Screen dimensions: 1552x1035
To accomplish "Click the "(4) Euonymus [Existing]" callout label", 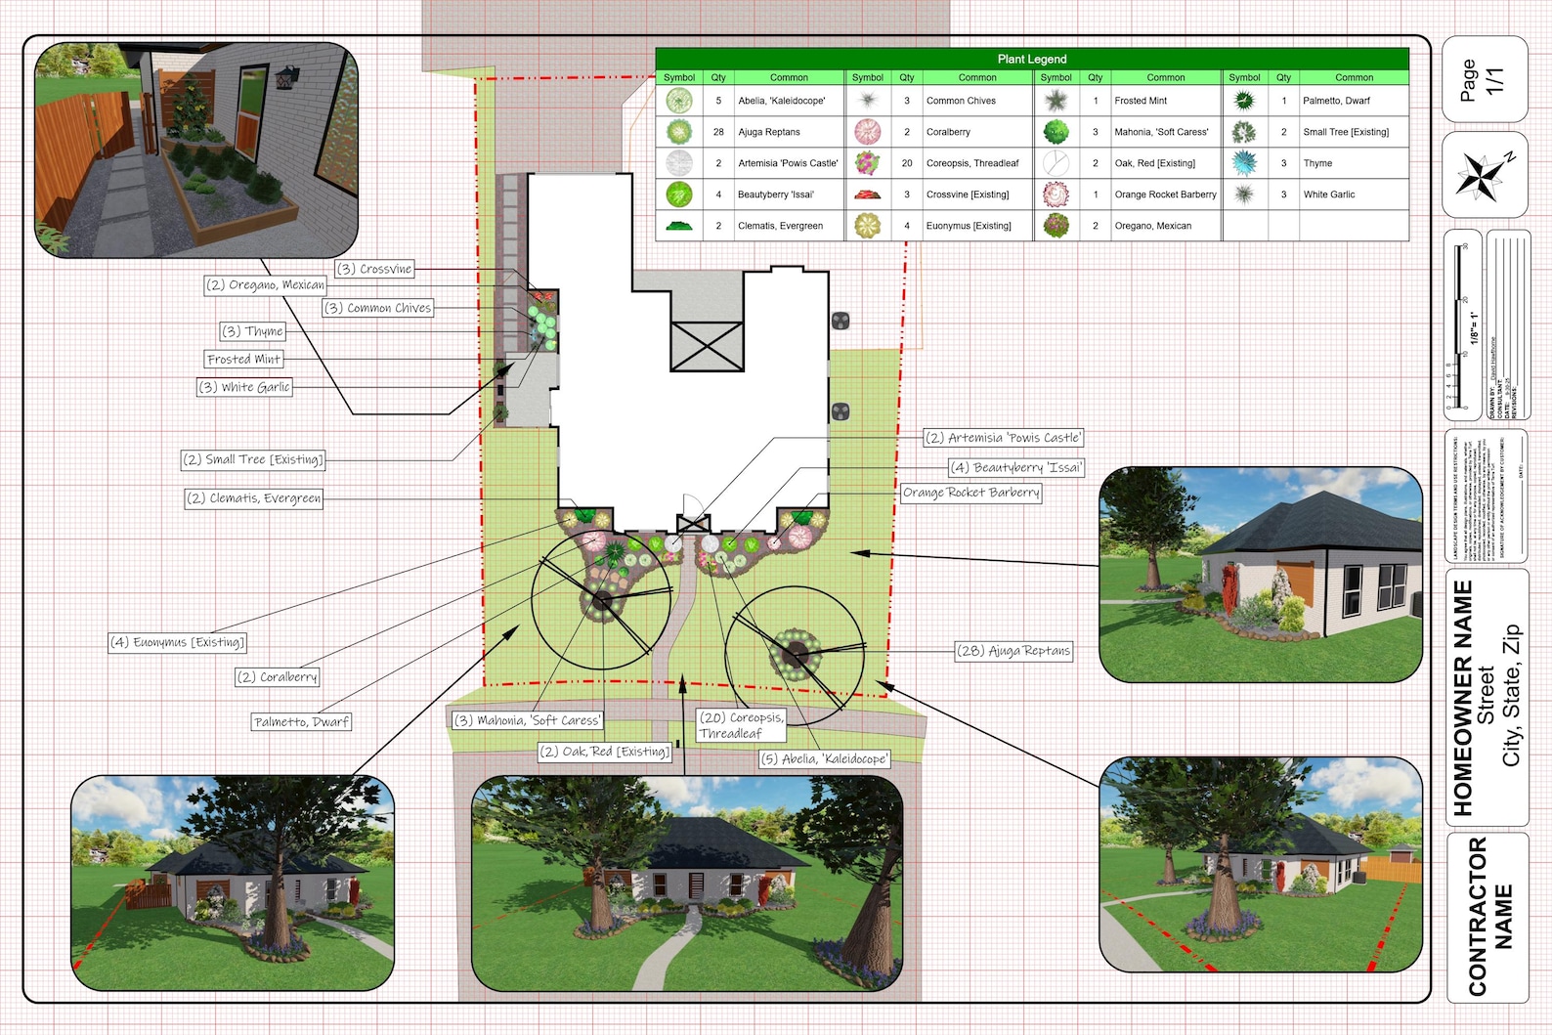I will [178, 642].
